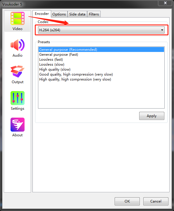Confirm with the OK button
Image resolution: width=174 pixels, height=211 pixels.
point(127,201)
